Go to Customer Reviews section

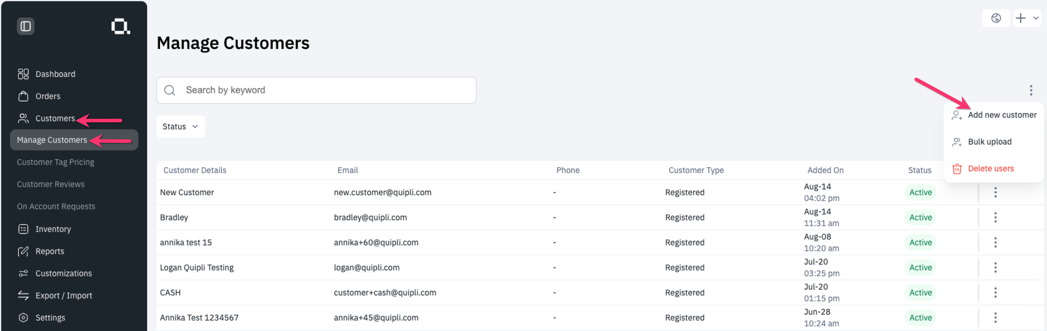click(x=51, y=184)
